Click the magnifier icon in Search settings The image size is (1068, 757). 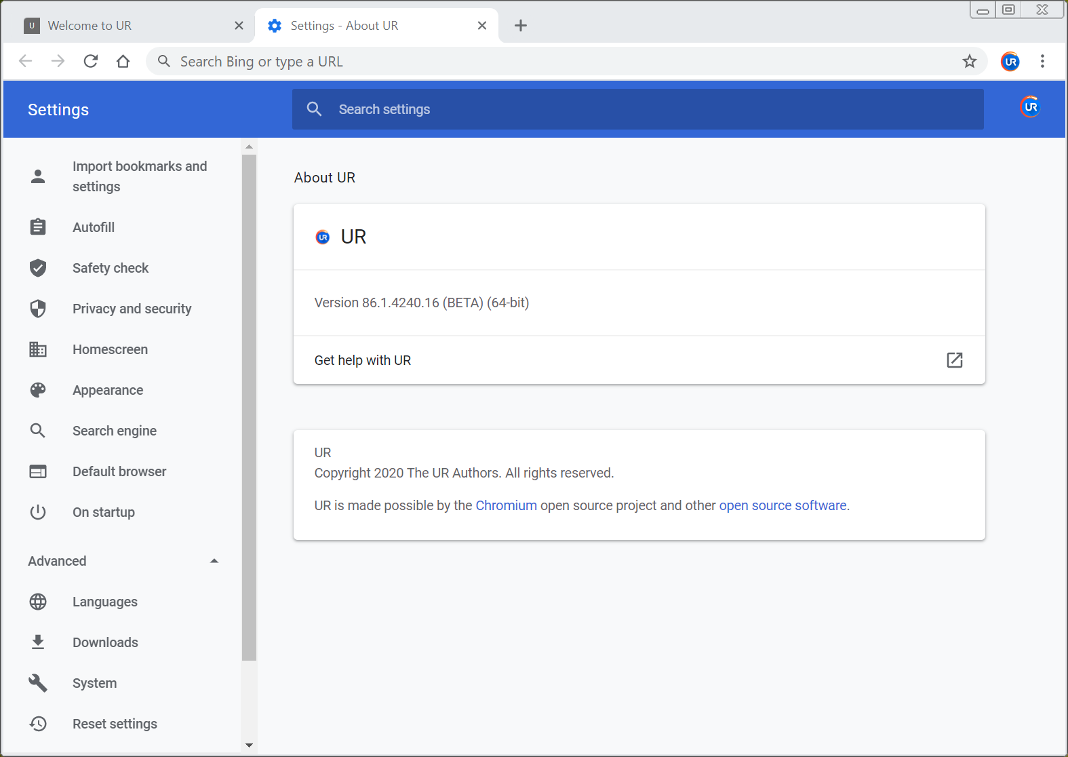(314, 109)
